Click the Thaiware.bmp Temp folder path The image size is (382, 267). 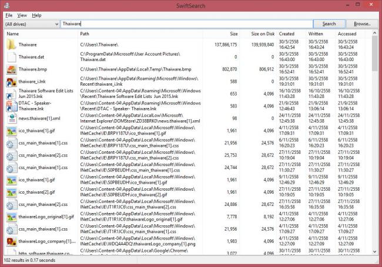click(136, 69)
